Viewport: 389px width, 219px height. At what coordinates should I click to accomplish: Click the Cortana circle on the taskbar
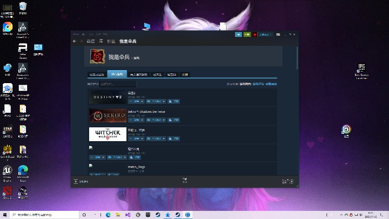point(84,215)
